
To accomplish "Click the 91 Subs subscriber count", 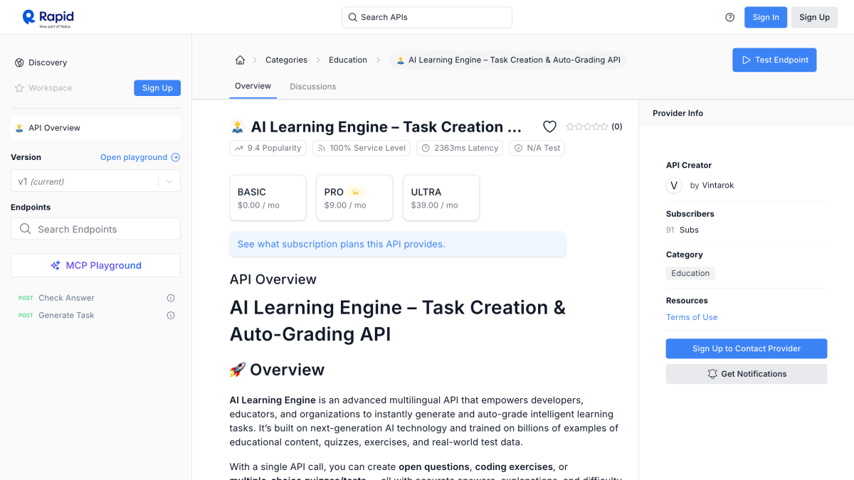I will [682, 230].
